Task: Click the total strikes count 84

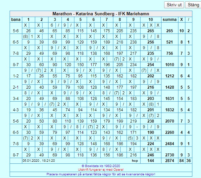Action: [181, 161]
